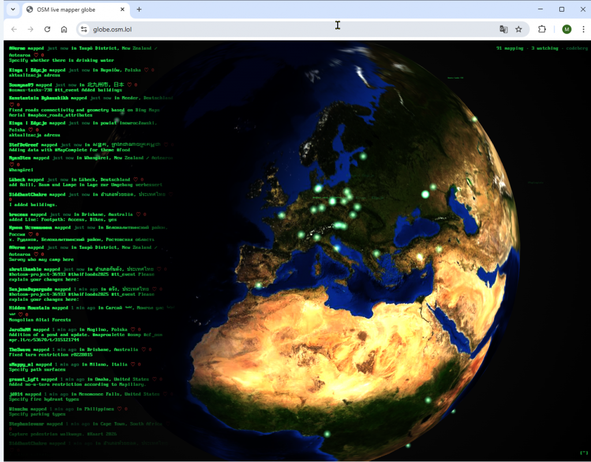Screen dimensions: 591x462
Task: Like the TheSwavu Brisbane changeset heart
Action: pos(144,349)
